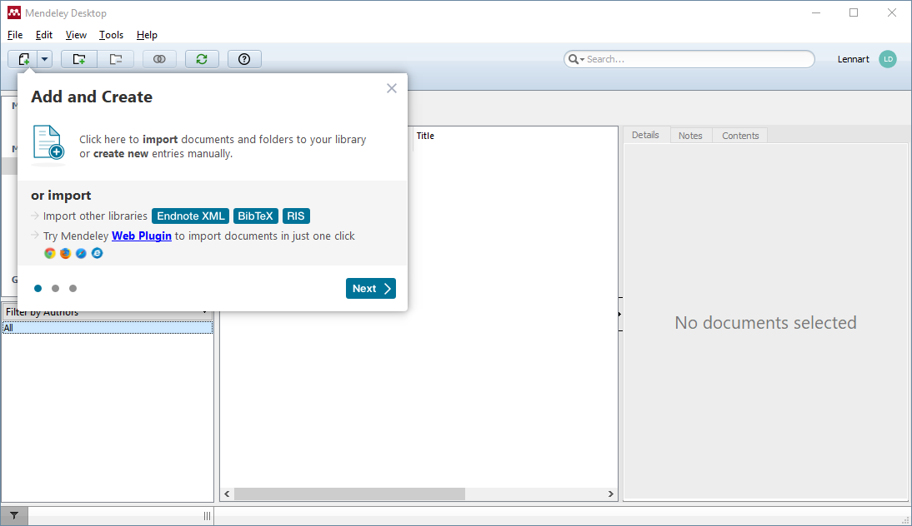Switch to the Details tab
The height and width of the screenshot is (526, 912).
(645, 136)
